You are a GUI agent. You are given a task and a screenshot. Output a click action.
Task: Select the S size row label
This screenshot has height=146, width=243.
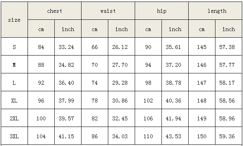coord(14,47)
